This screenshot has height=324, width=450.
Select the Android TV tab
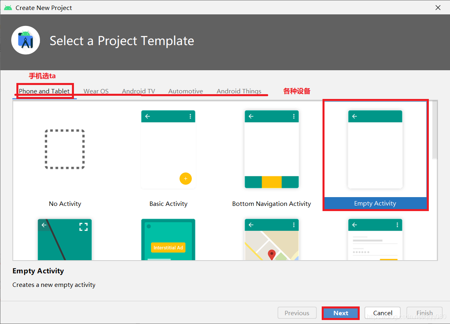pos(138,91)
